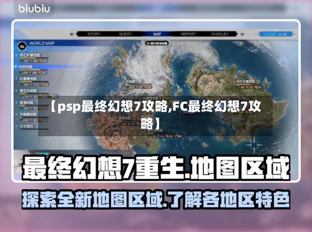The height and width of the screenshot is (232, 312).
Task: Toggle the 顯示區域地圖 map button
Action: coord(157,44)
